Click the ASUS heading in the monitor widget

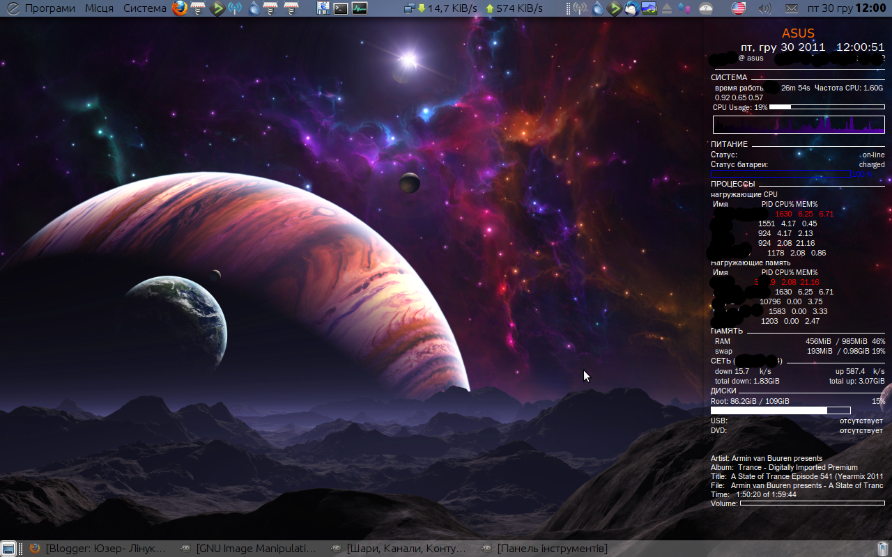(798, 33)
